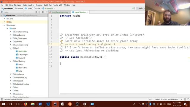Close the HashTableOpen.java tab
Image resolution: width=190 pixels, height=107 pixels.
[x=69, y=12]
